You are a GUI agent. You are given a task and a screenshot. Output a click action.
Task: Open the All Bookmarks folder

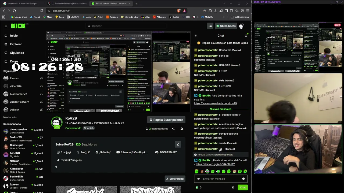point(240,17)
